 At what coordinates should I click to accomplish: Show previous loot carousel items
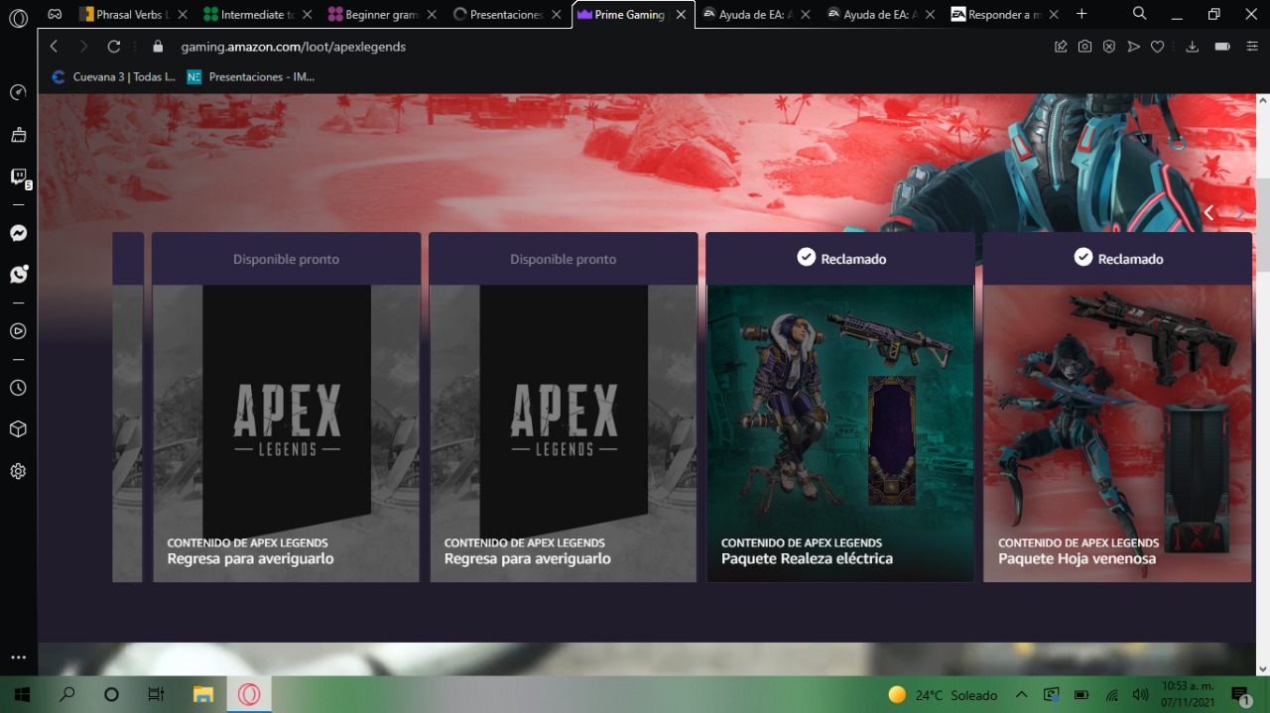pos(1208,212)
